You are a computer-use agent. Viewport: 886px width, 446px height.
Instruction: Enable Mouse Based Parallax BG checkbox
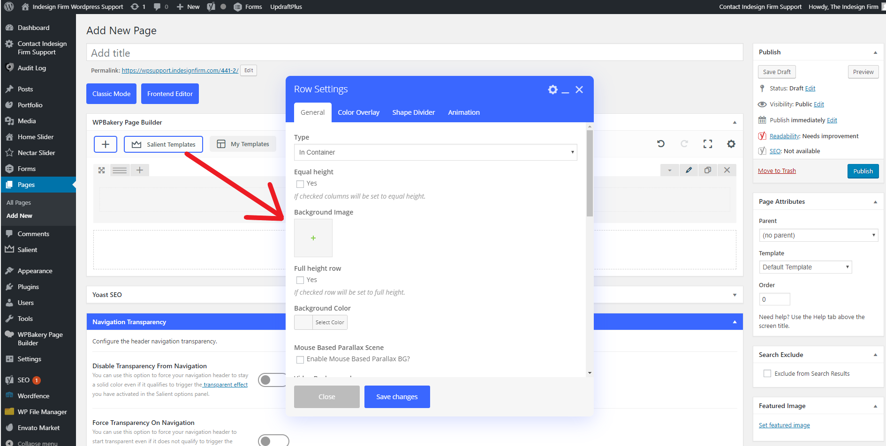[300, 359]
